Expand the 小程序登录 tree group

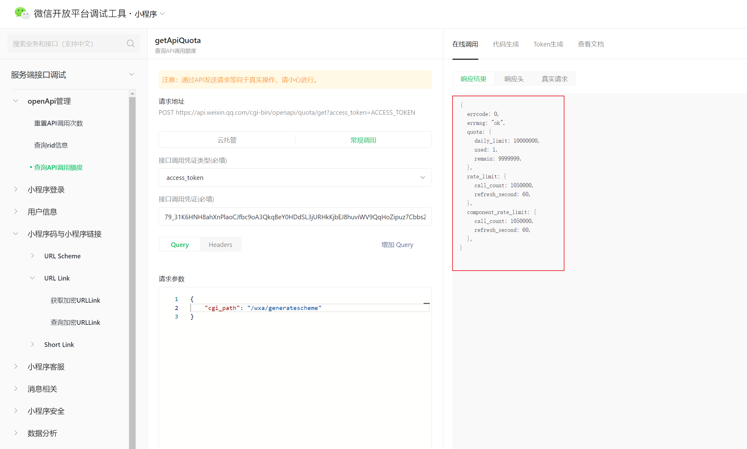(x=16, y=189)
